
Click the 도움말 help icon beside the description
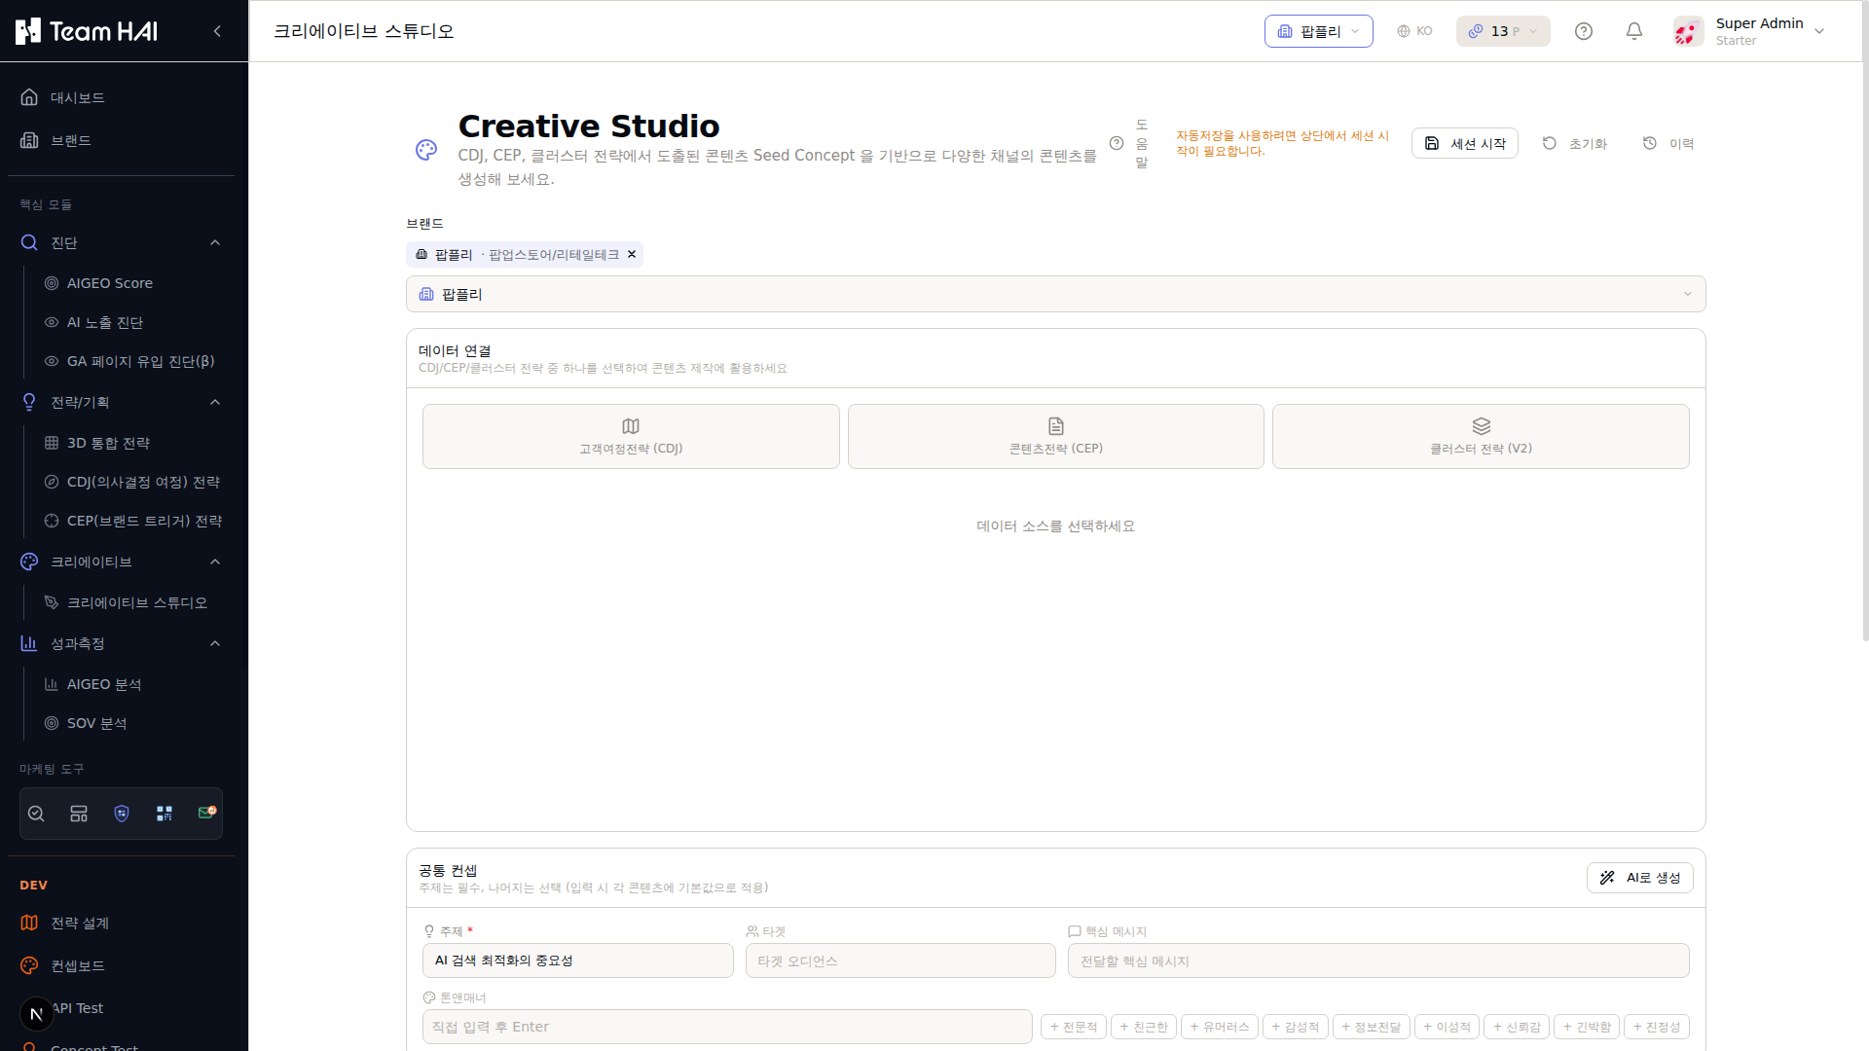click(x=1117, y=143)
